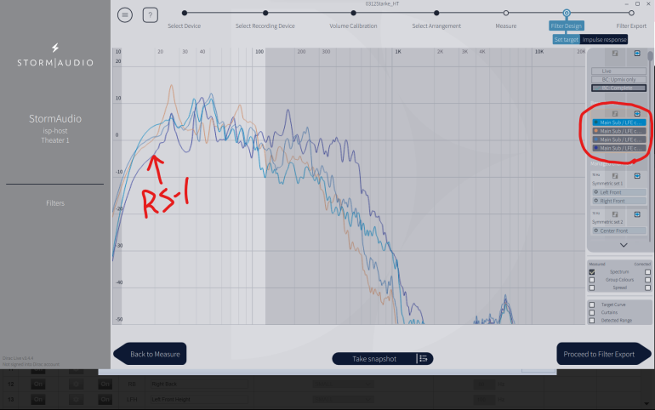Click the gear icon beside Right Front
The image size is (655, 410).
[x=596, y=201]
